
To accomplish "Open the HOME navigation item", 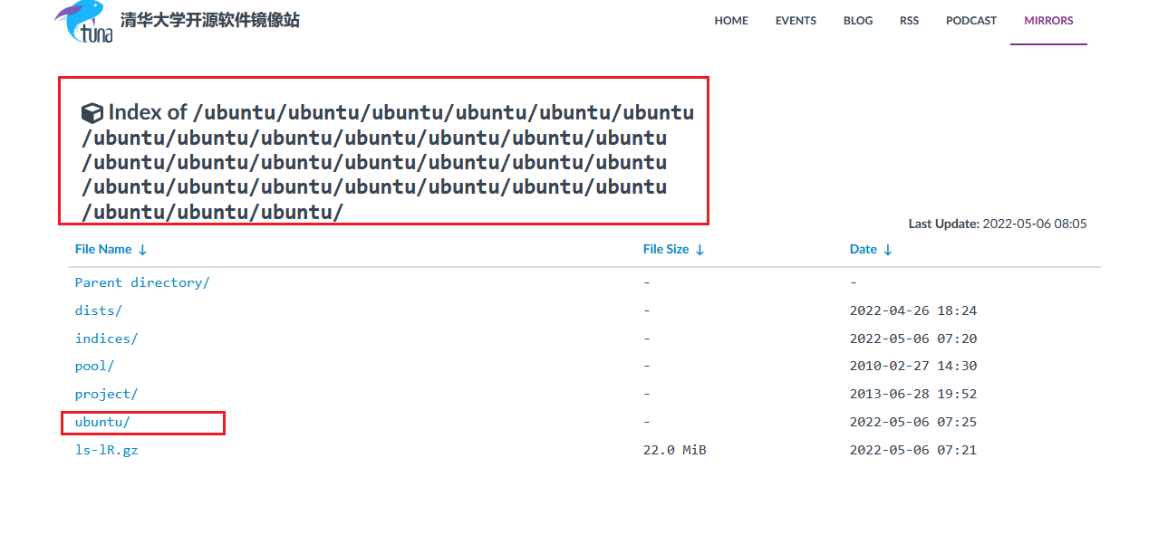I will pos(730,20).
